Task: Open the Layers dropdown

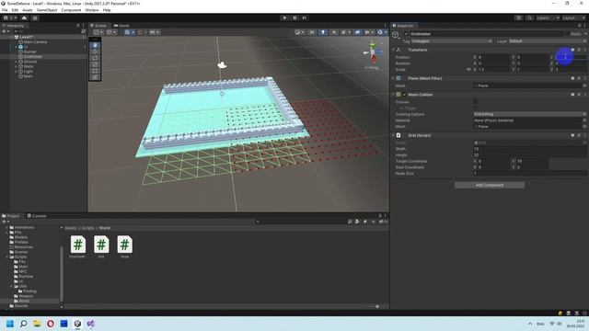Action: coord(548,17)
